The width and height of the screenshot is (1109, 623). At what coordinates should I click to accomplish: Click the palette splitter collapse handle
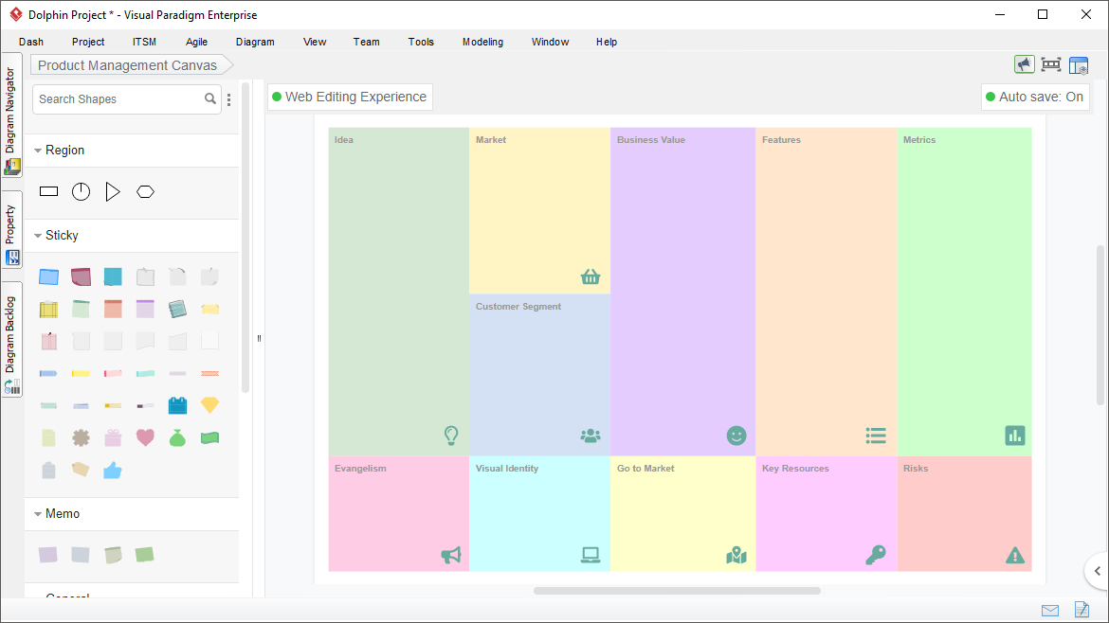coord(259,338)
